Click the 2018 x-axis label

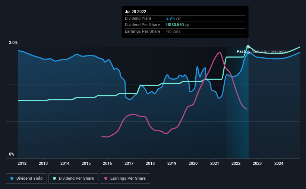tap(150, 163)
